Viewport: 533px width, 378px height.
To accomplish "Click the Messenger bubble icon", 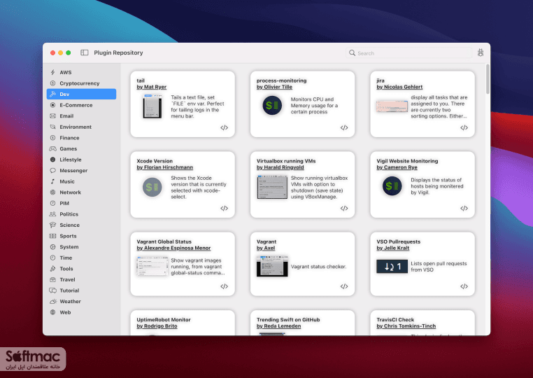I will (x=52, y=171).
